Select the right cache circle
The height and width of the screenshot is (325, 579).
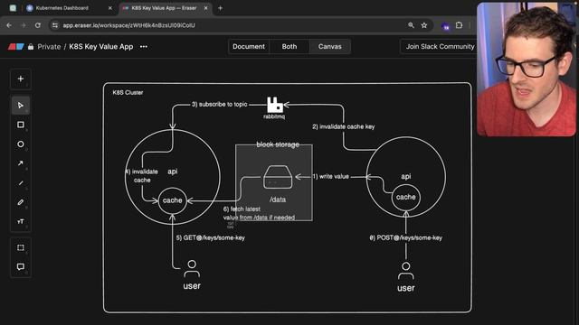coord(406,197)
